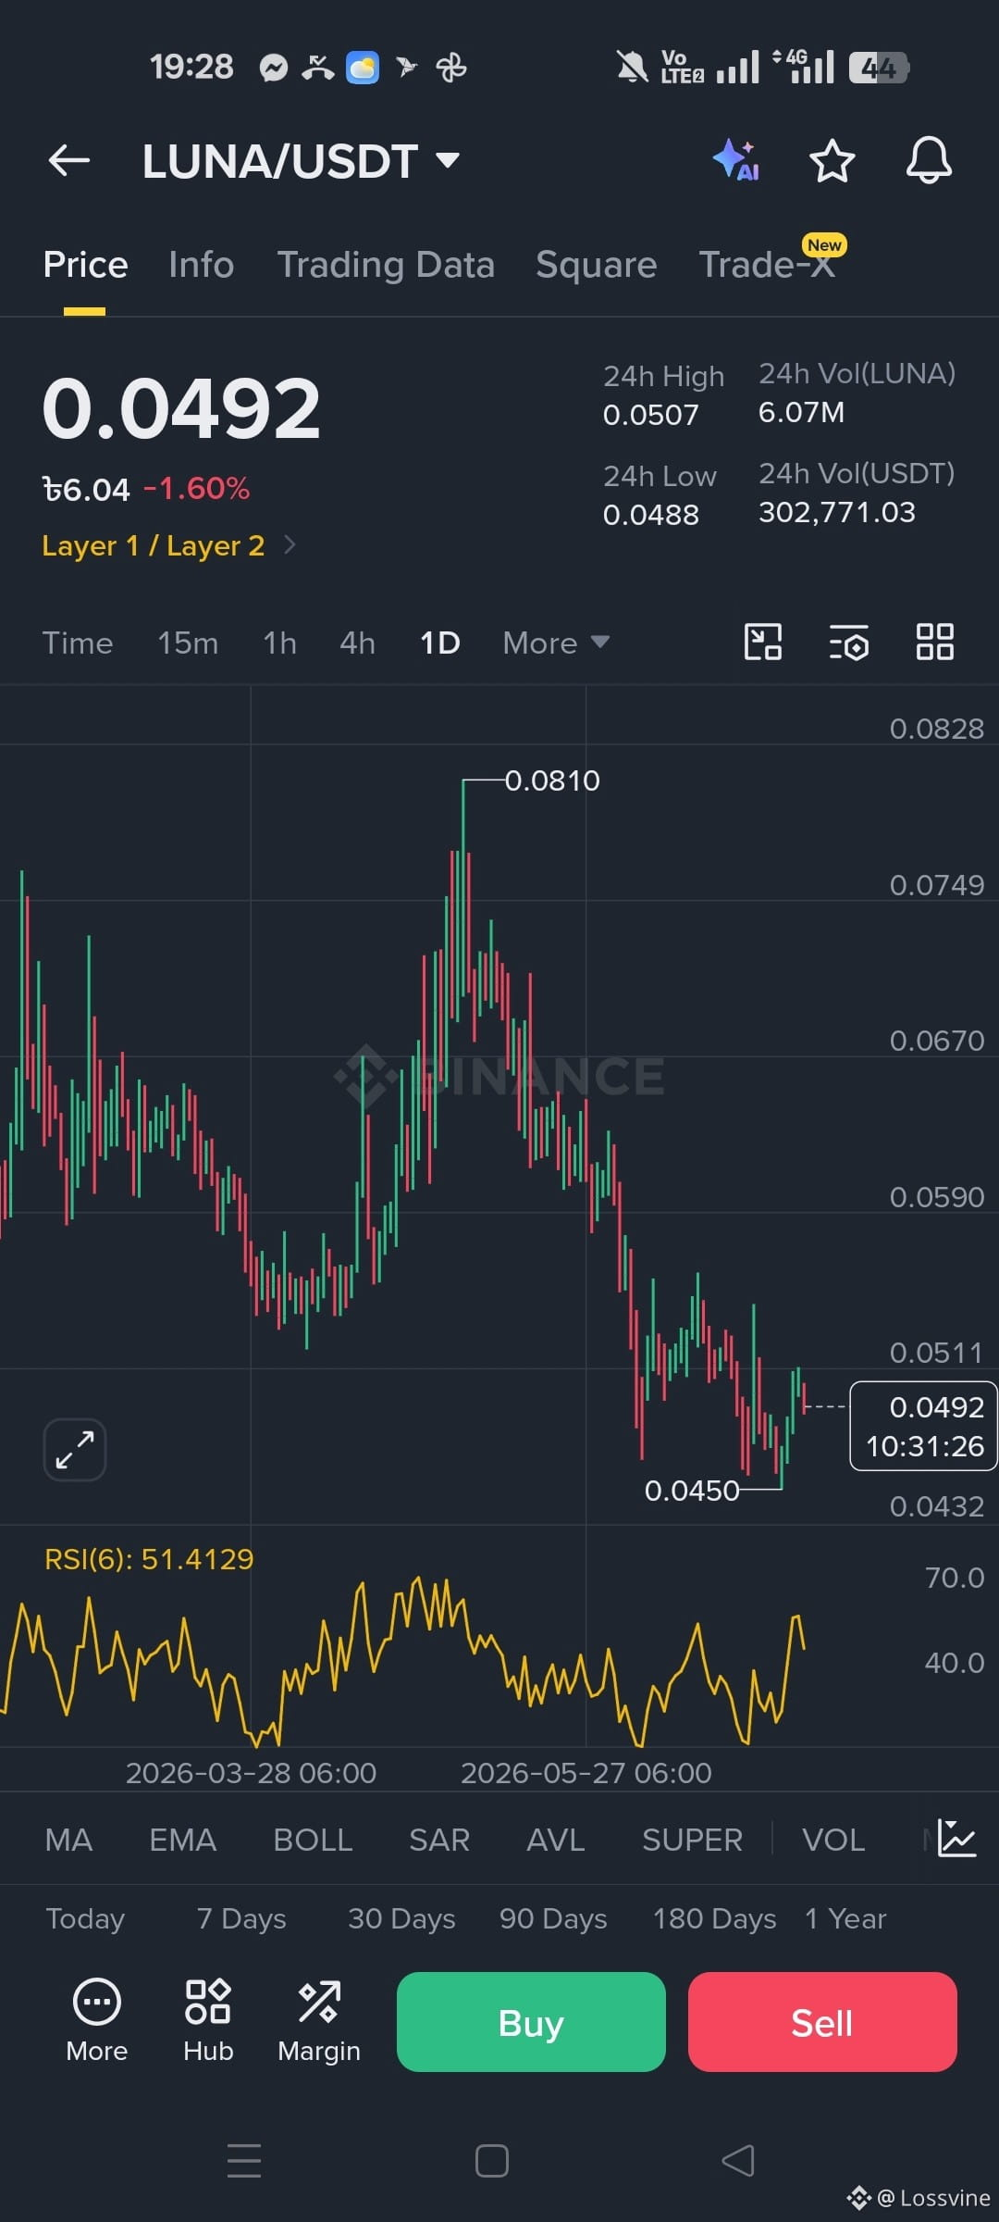Tap the 0.0810 high price marker

click(552, 780)
